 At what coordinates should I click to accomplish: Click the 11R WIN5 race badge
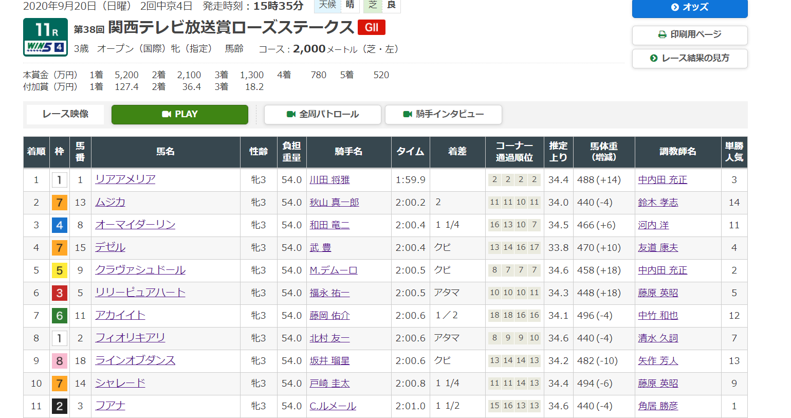(45, 37)
